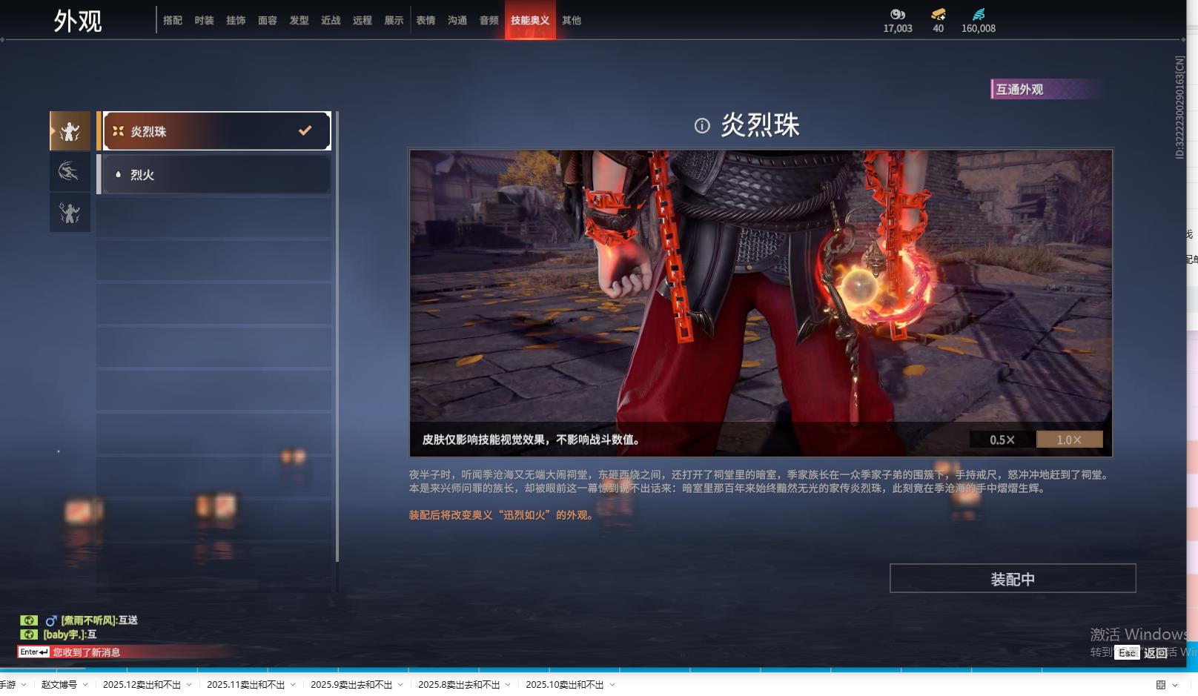Click the gold ingot currency icon

click(938, 14)
